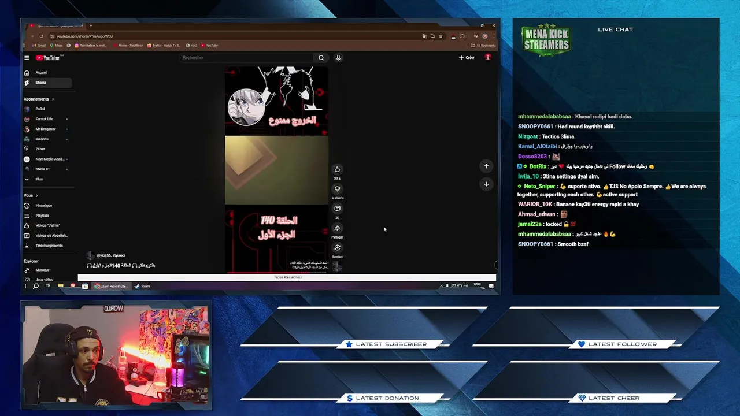Open taskbar File Explorer folder icon
The width and height of the screenshot is (740, 416).
[x=60, y=286]
